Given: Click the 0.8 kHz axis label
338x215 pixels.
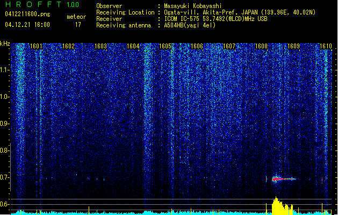Looking at the screenshot, I should (x=5, y=150).
